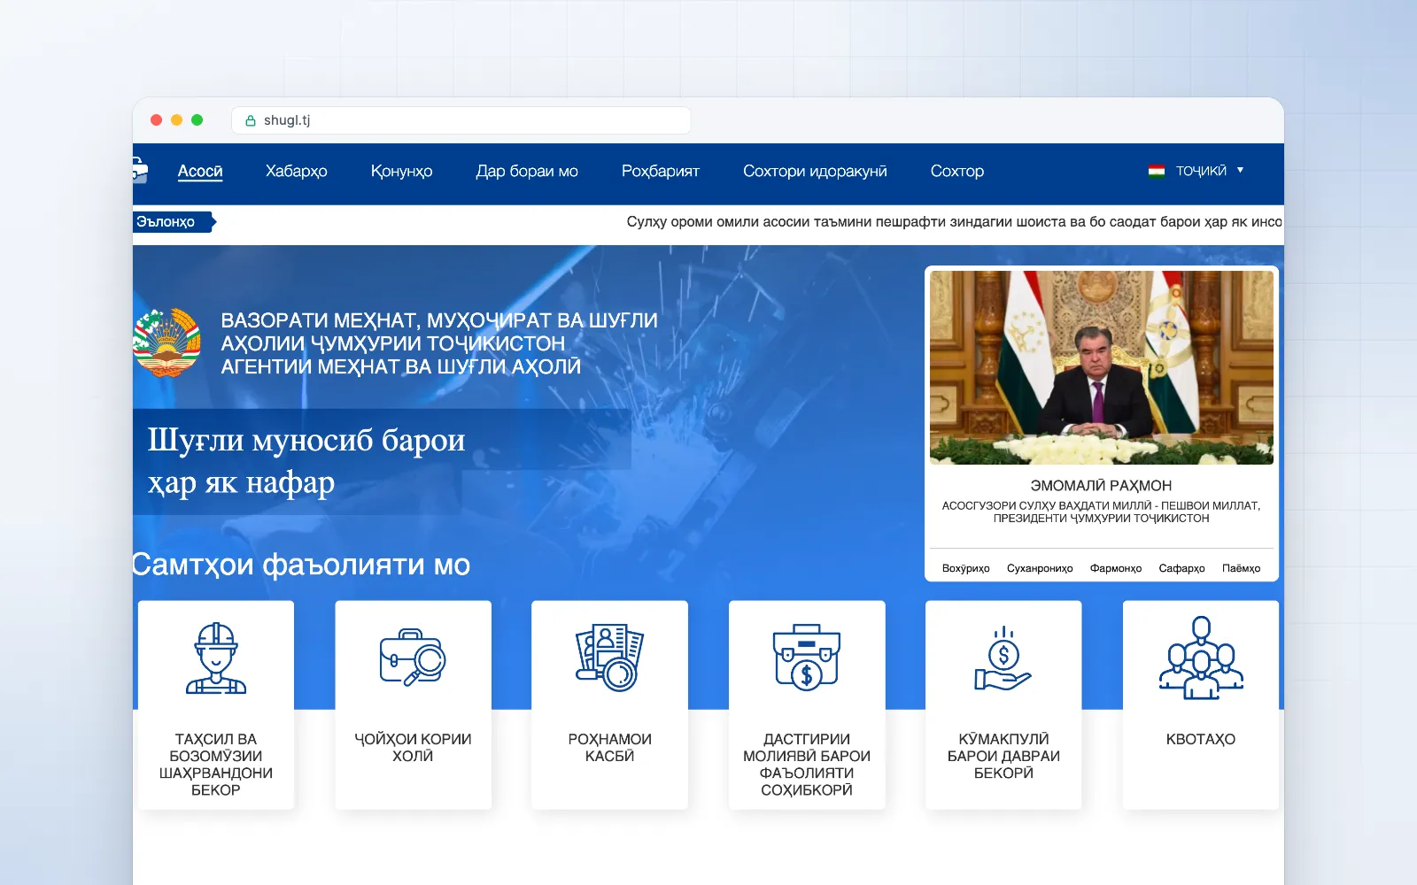Screen dimensions: 1417x885
Task: Open КӮМАКПУЛӢ БАРОИ ДАВРАИ БЕКОРӢ card text
Action: (x=1003, y=756)
